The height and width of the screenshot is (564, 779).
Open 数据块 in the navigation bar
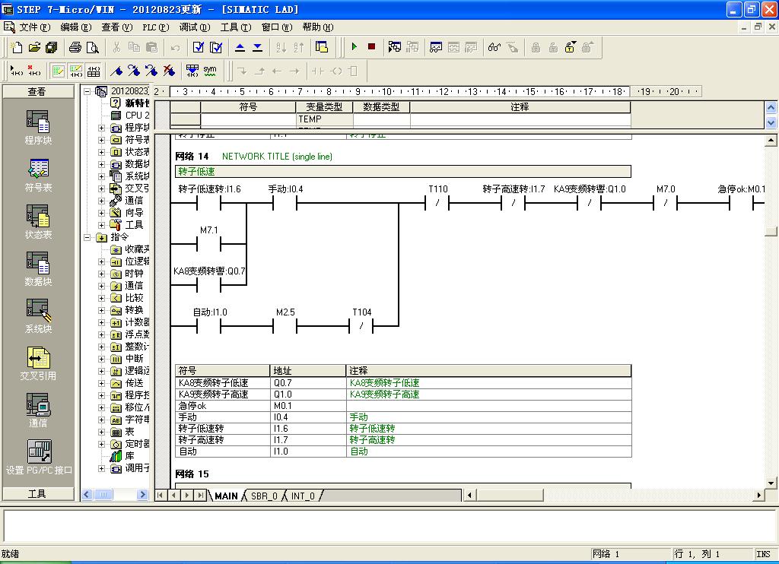tap(38, 269)
